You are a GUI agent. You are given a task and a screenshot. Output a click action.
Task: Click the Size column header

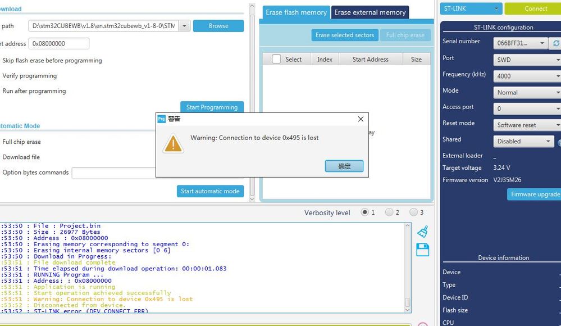[416, 60]
